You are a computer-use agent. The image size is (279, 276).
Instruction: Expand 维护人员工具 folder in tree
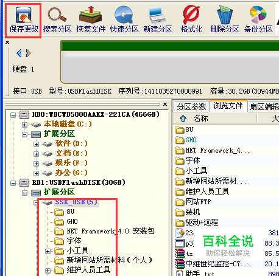coord(48,271)
